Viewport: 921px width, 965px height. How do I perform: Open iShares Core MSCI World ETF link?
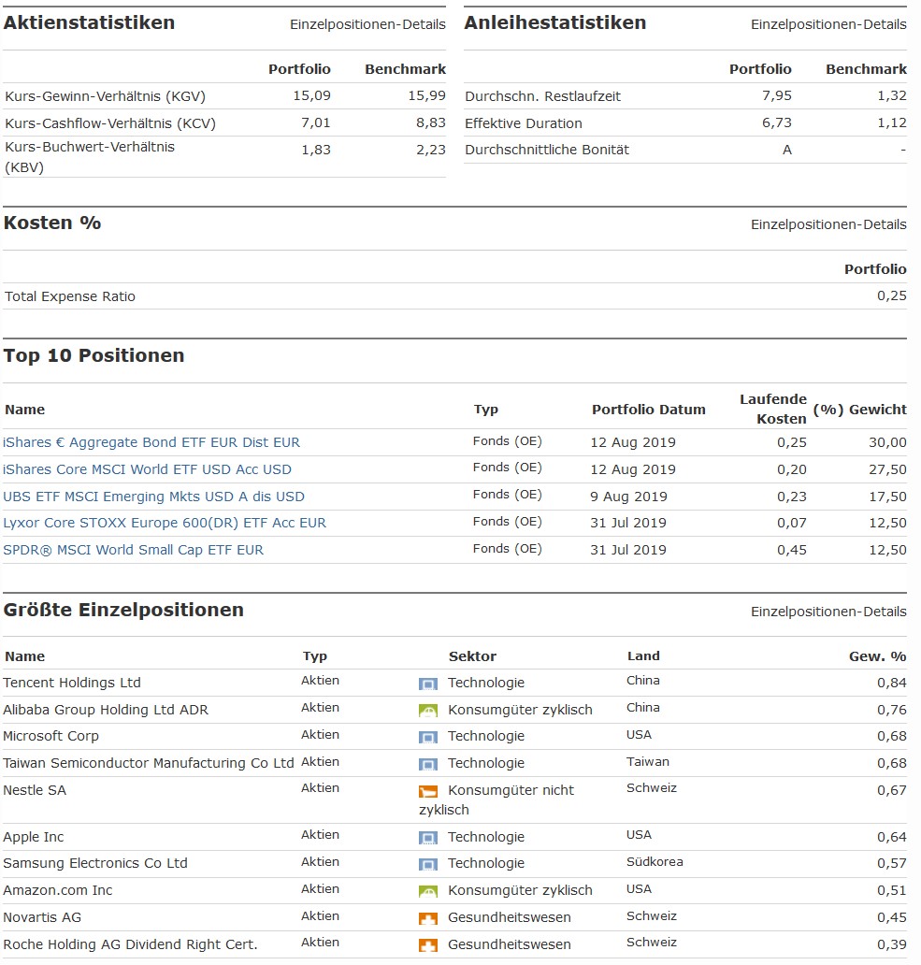point(147,469)
